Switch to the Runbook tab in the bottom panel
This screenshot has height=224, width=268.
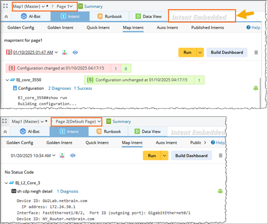[108, 131]
